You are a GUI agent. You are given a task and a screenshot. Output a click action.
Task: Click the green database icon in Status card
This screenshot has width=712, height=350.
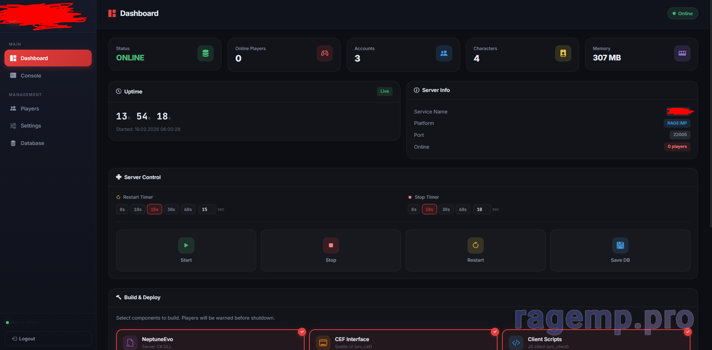tap(205, 53)
